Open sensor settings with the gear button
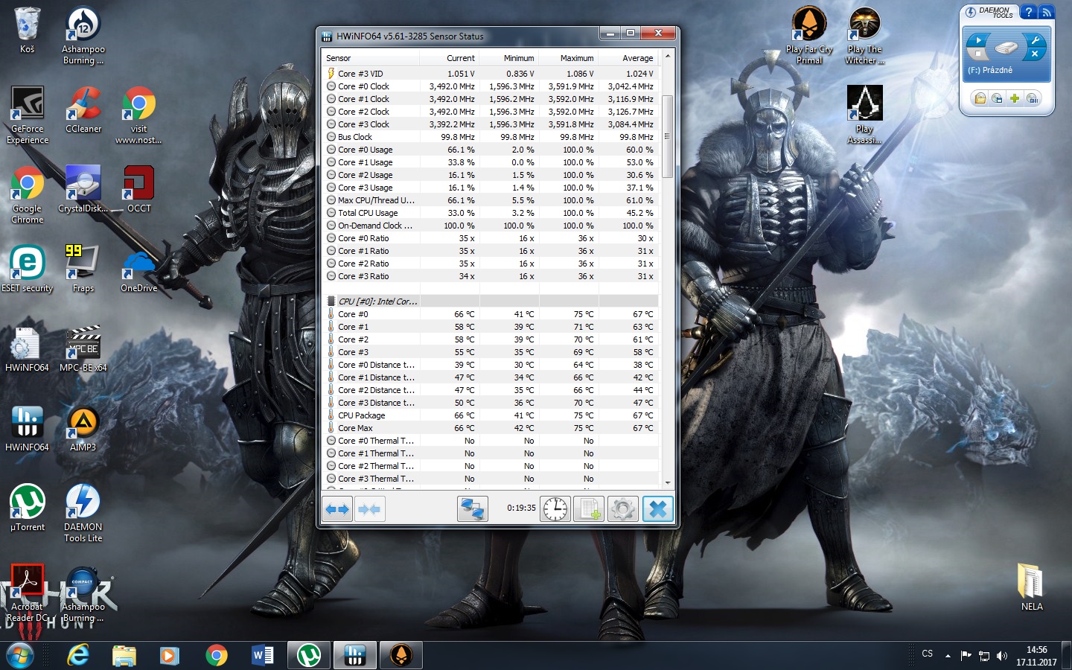This screenshot has width=1072, height=670. [623, 509]
